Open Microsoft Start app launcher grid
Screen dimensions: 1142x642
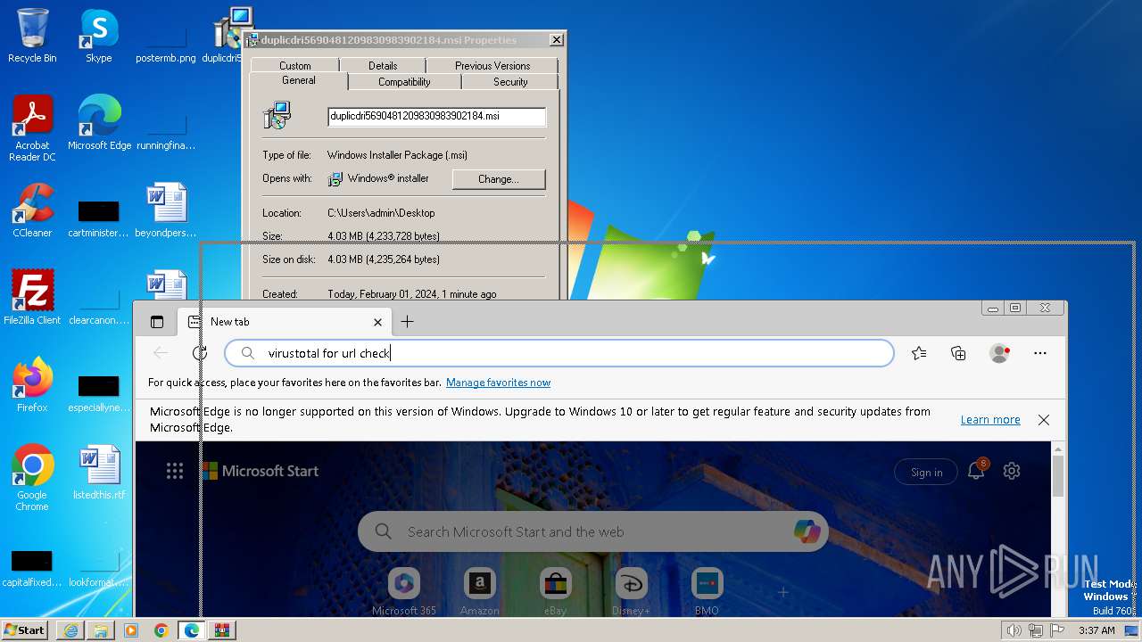point(175,471)
